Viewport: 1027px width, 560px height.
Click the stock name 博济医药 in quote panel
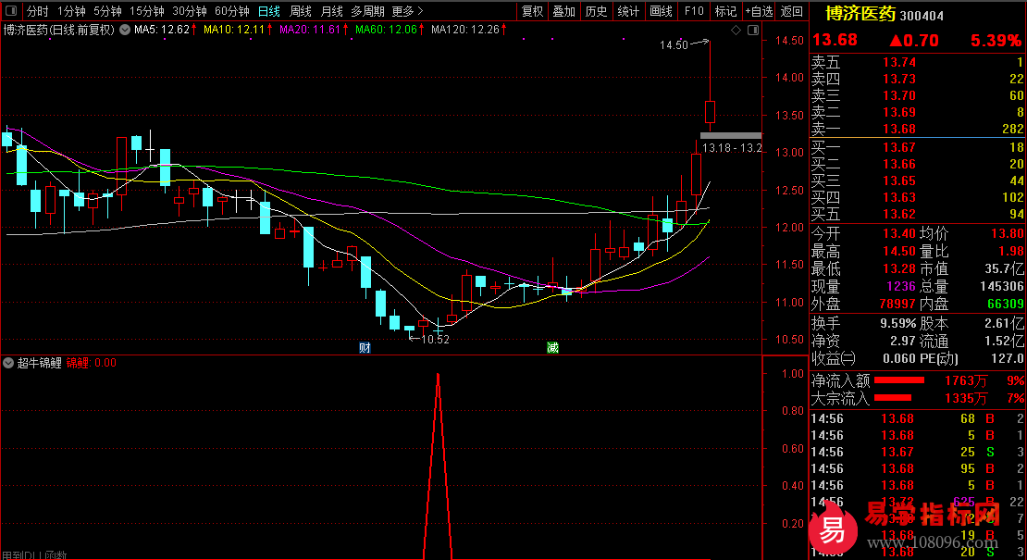point(860,14)
